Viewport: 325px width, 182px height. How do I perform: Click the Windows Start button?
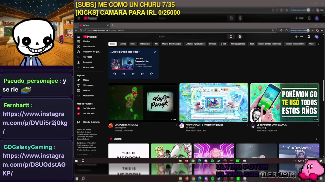pyautogui.click(x=76, y=161)
